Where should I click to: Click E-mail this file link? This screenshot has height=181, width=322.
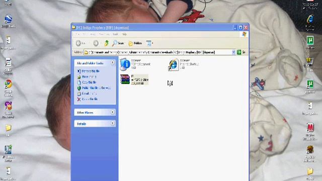coord(89,94)
